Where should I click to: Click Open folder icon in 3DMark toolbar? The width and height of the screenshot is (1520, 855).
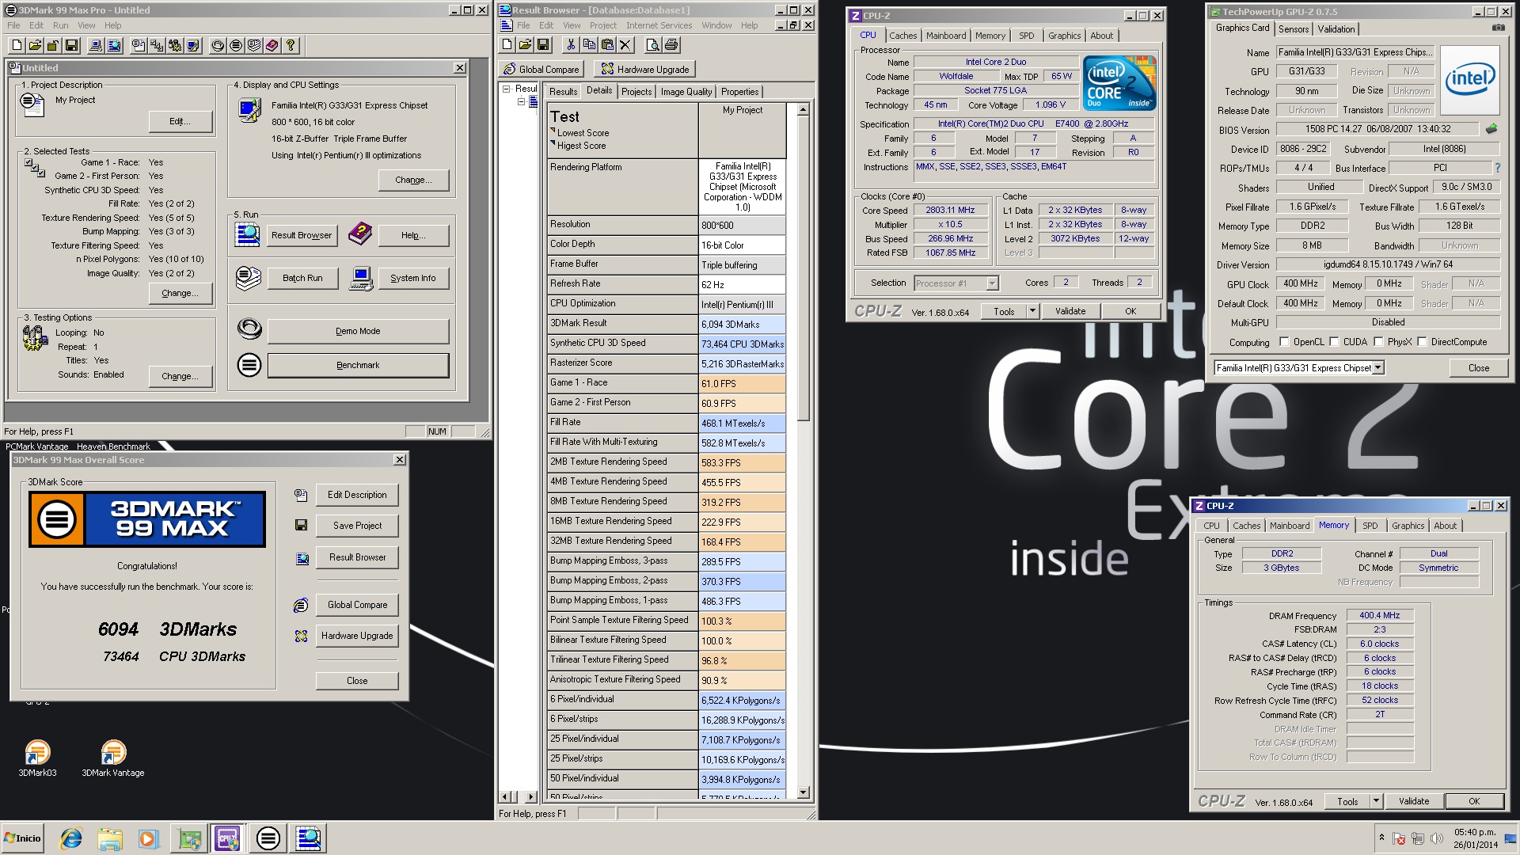pyautogui.click(x=34, y=46)
